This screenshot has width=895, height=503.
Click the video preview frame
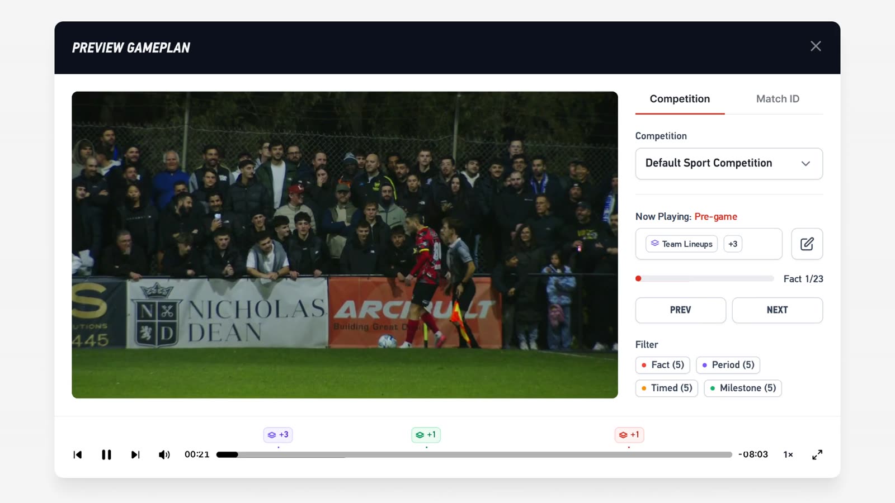(x=345, y=245)
